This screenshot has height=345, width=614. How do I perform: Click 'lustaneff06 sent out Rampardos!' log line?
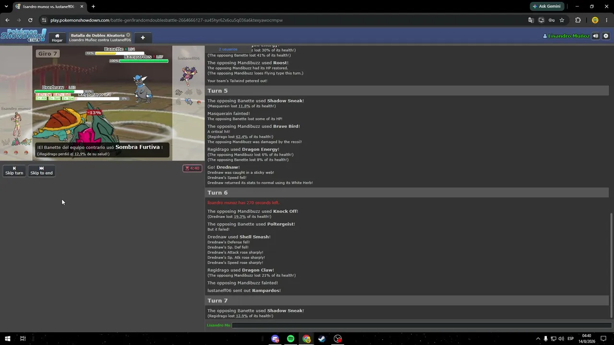244,290
